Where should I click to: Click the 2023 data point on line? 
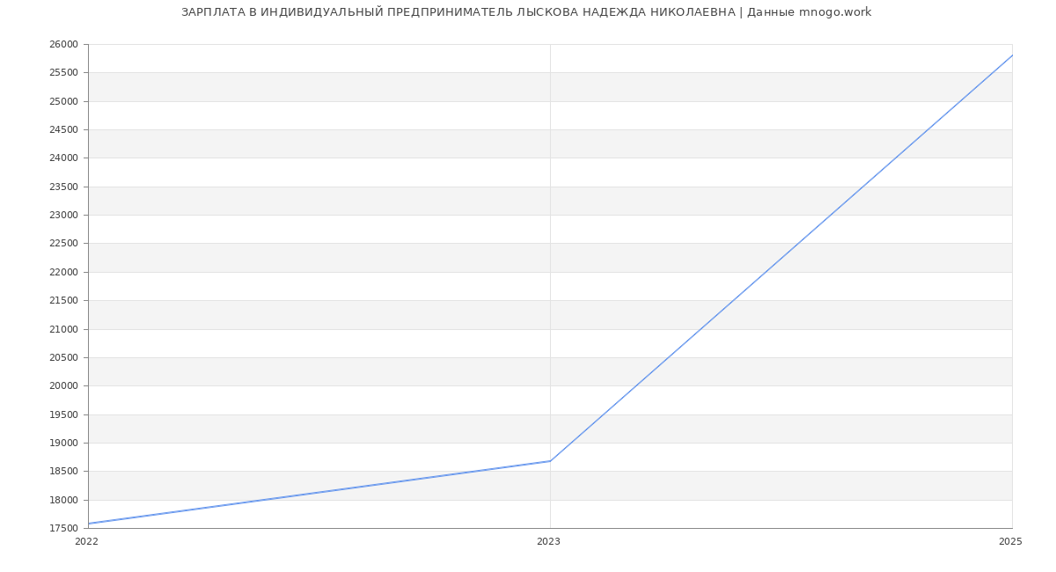(x=550, y=460)
